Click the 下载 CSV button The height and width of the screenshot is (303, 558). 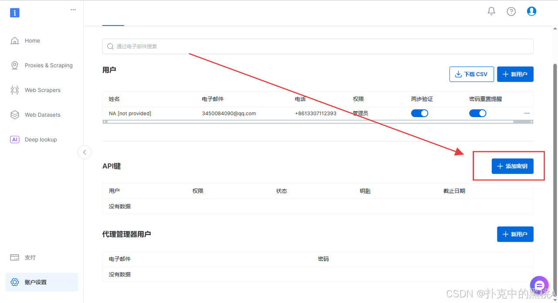tap(472, 74)
